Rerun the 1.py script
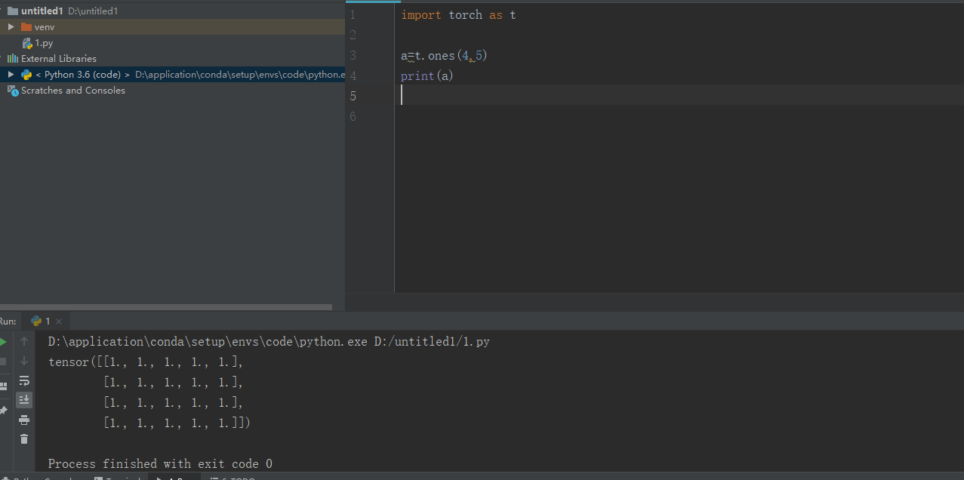The width and height of the screenshot is (964, 480). (x=2, y=341)
